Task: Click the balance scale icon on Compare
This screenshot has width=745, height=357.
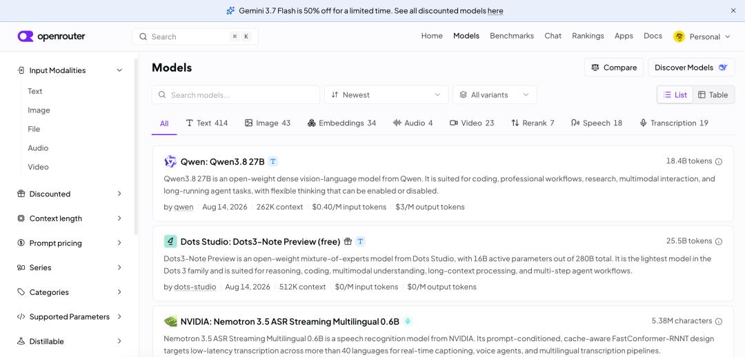Action: point(595,68)
